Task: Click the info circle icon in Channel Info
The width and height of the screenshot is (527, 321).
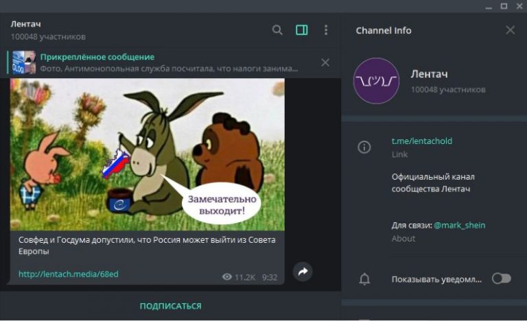Action: pos(364,147)
